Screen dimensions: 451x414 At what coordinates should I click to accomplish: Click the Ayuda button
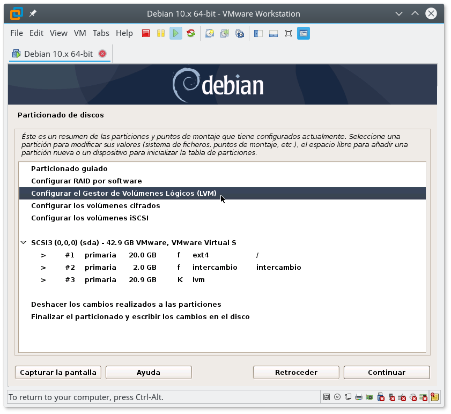click(149, 373)
